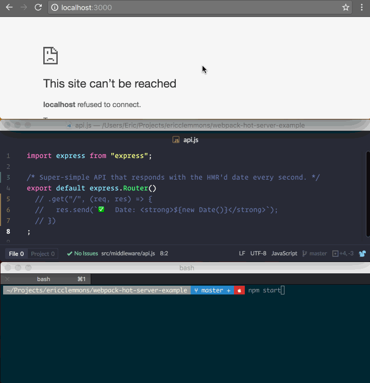Click the master branch prompt segment in terminal

point(212,290)
